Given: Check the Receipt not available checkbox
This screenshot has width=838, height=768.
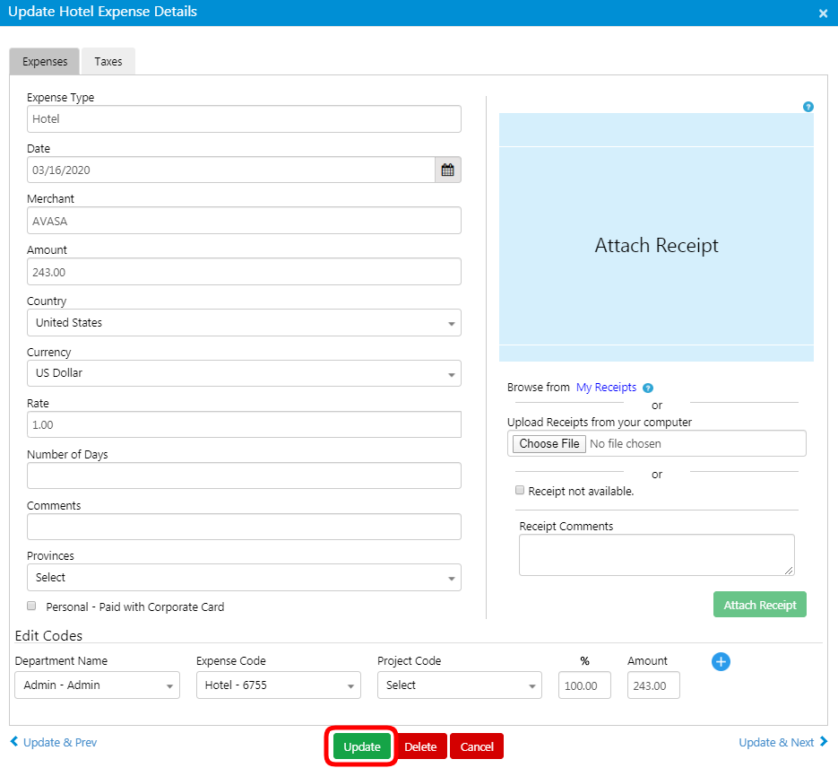Looking at the screenshot, I should 520,491.
